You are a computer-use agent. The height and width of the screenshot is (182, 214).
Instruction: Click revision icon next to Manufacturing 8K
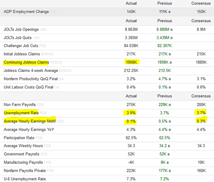coord(168,163)
